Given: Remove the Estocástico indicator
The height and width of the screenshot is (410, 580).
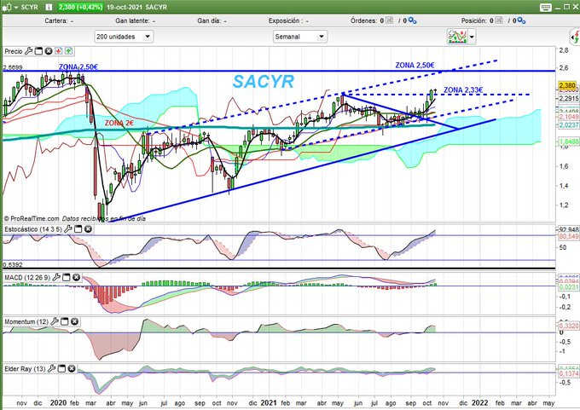Looking at the screenshot, I should (88, 229).
